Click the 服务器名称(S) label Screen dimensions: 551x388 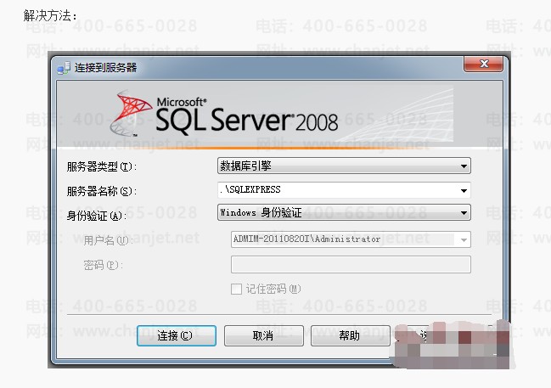tap(102, 191)
